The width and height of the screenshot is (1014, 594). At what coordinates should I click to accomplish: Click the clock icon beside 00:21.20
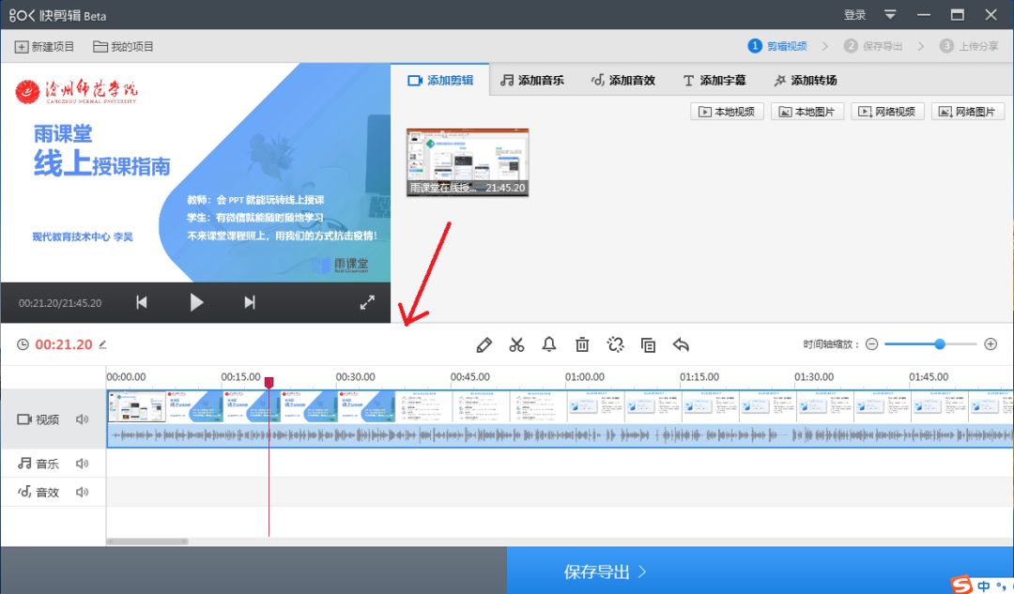(x=23, y=344)
